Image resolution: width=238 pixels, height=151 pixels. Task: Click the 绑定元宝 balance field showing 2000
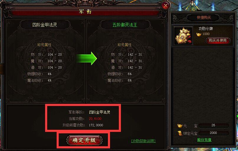pos(214,133)
